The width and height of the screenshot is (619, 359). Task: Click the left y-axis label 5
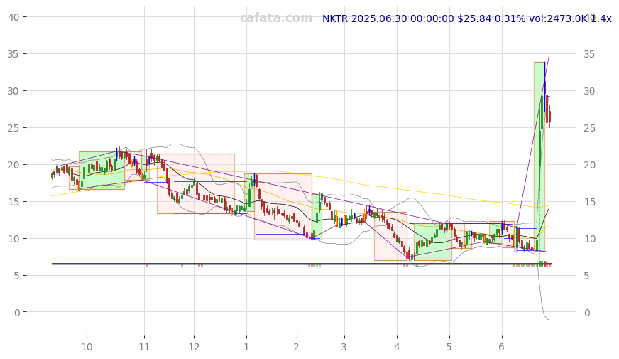[16, 276]
